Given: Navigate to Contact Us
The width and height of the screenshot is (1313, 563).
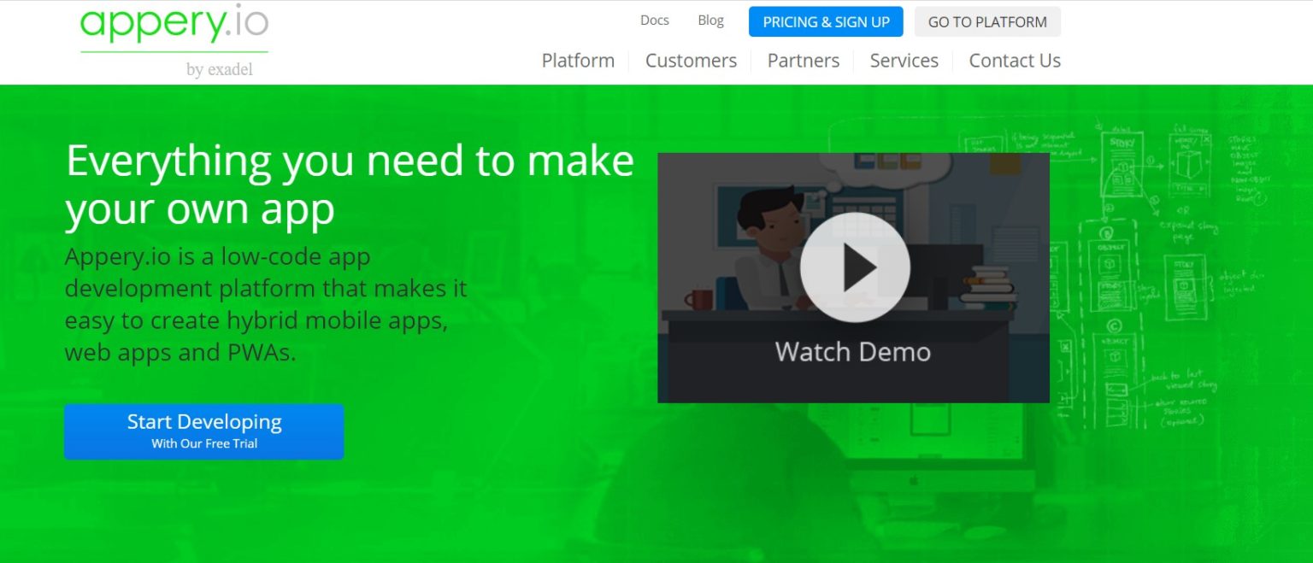Looking at the screenshot, I should click(x=1014, y=61).
